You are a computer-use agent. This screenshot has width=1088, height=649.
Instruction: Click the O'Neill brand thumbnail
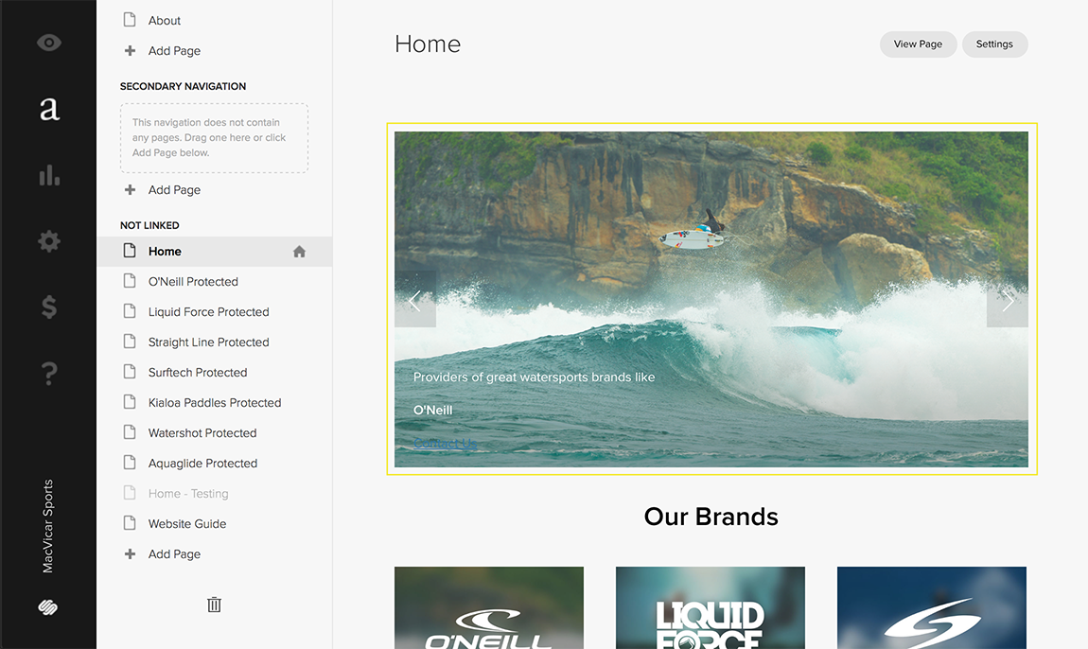tap(489, 608)
